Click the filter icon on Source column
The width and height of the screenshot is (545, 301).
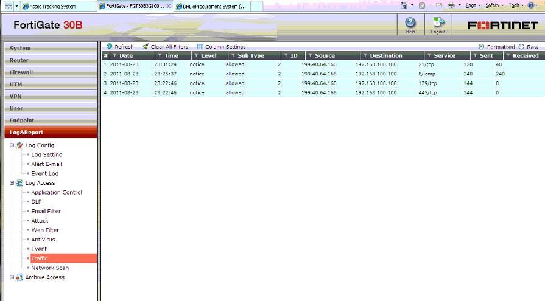(x=311, y=55)
